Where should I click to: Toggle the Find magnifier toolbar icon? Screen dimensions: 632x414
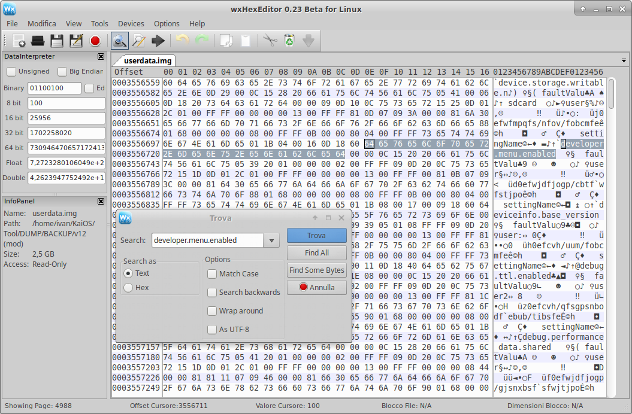(120, 41)
